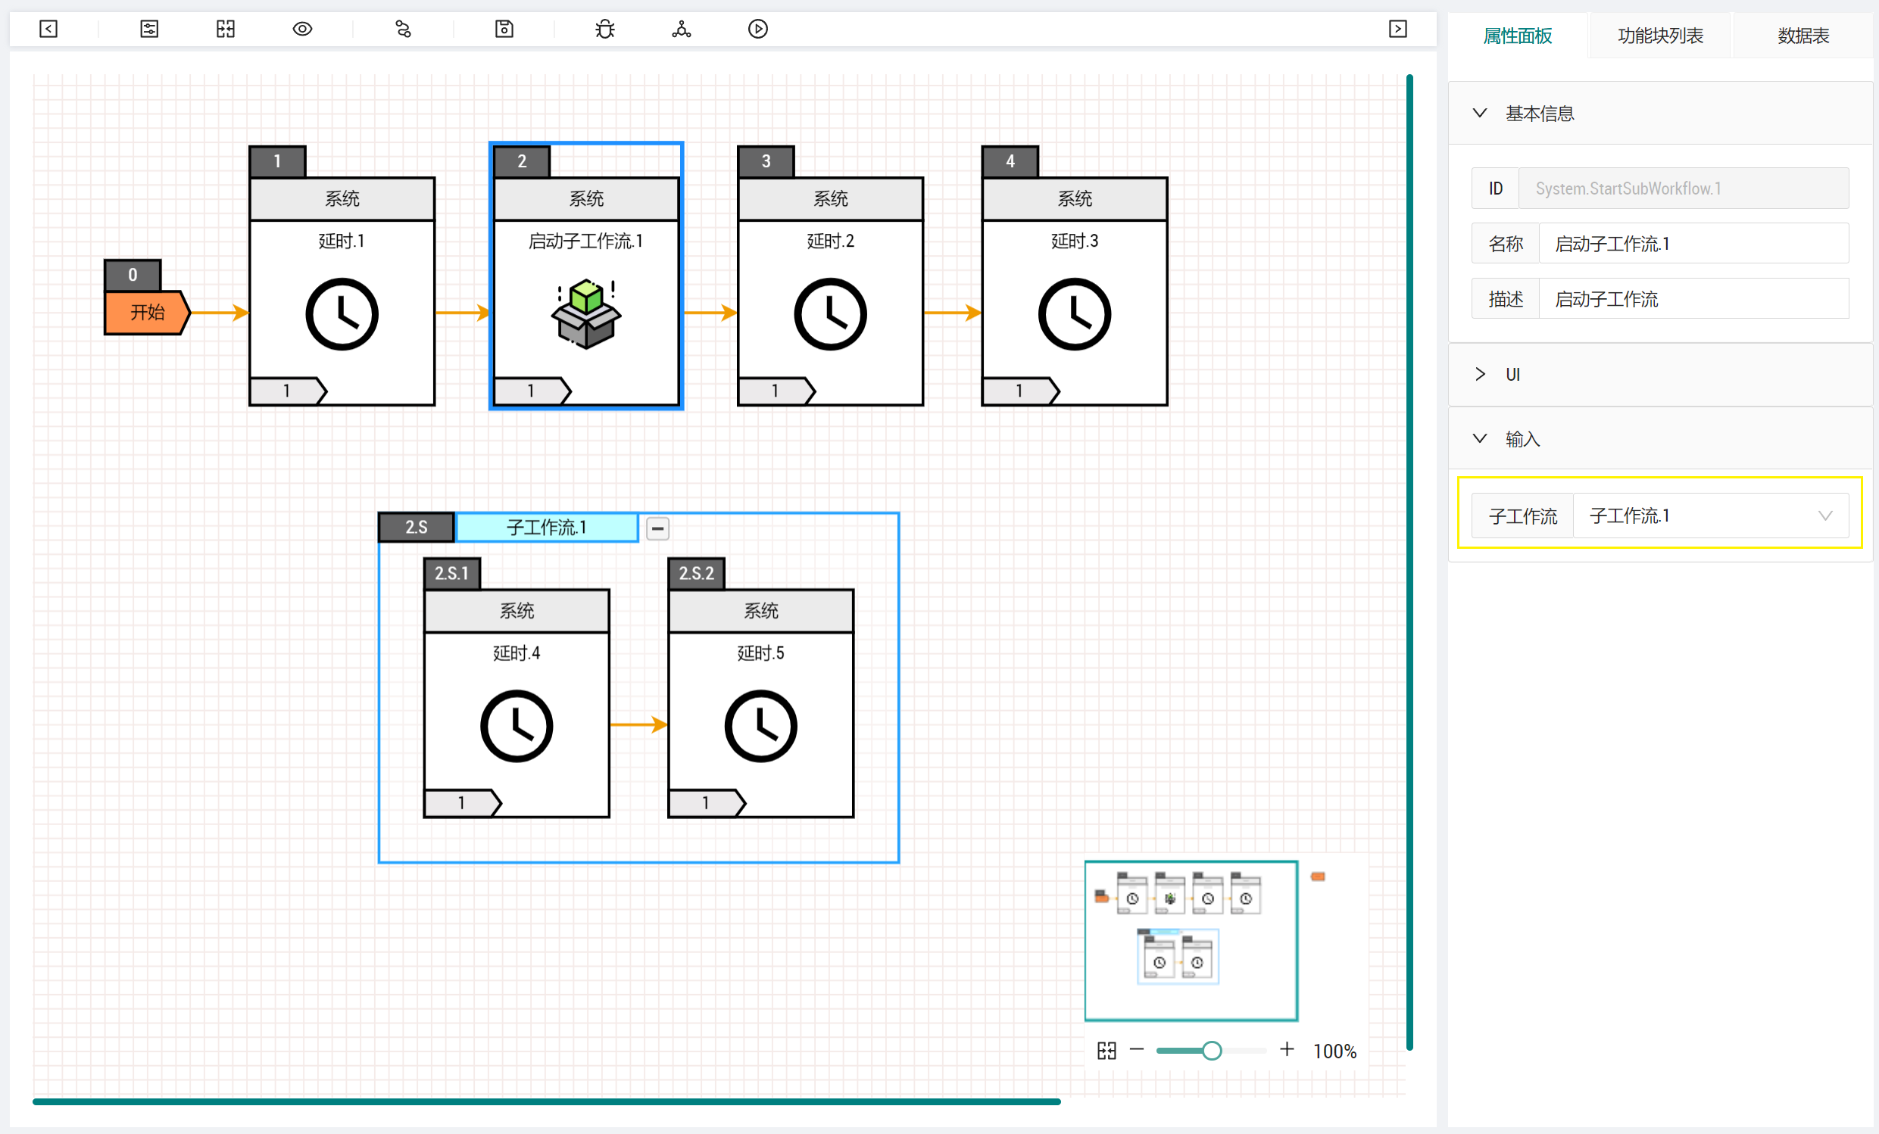The width and height of the screenshot is (1879, 1134).
Task: Select the 开始 start node
Action: click(146, 313)
